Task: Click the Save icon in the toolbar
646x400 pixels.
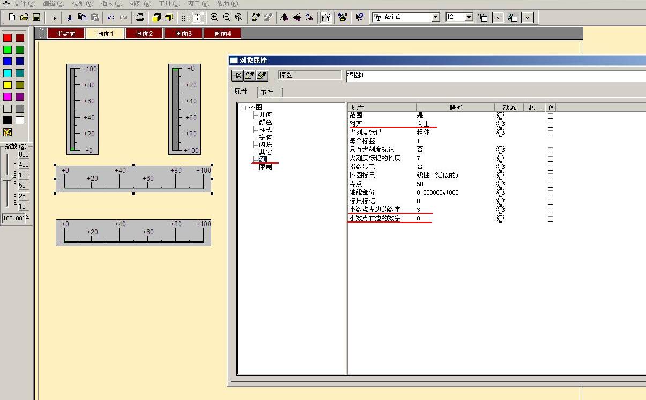Action: click(x=36, y=18)
